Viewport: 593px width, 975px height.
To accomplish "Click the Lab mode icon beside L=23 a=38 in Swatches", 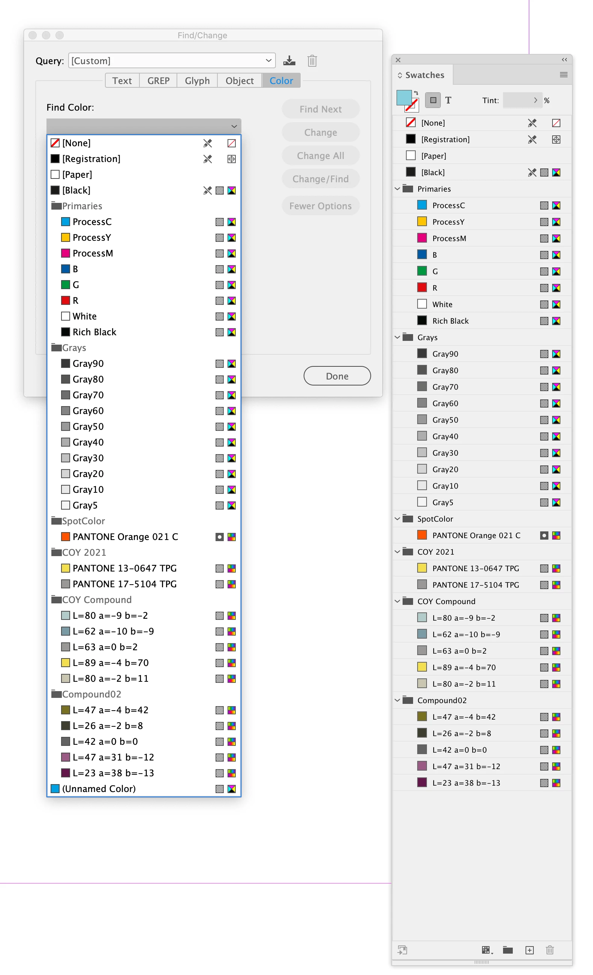I will point(556,783).
